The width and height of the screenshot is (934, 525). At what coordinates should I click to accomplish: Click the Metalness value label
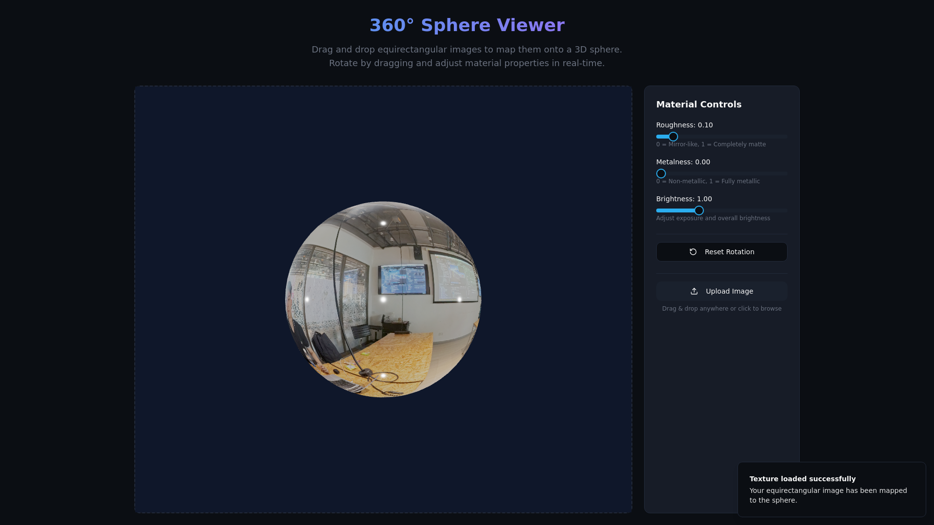[x=683, y=162]
